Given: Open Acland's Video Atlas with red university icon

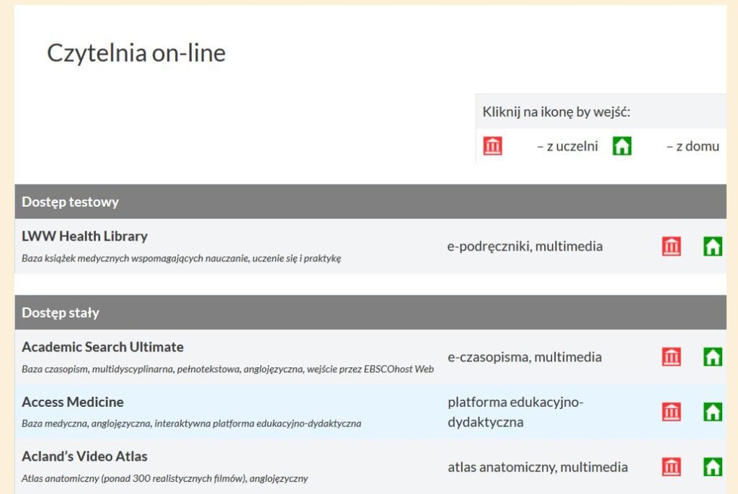Looking at the screenshot, I should pos(671,467).
